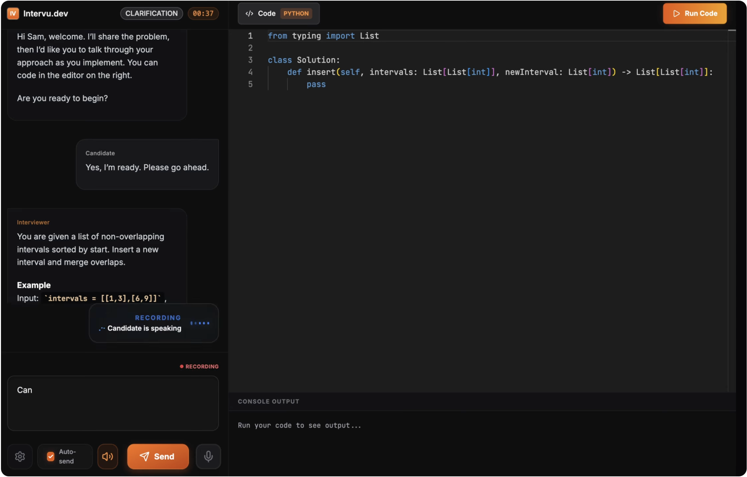Switch to the Code tab
This screenshot has width=747, height=477.
266,13
